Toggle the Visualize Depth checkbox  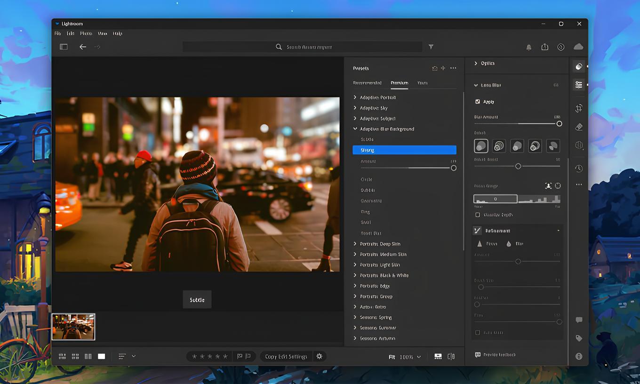477,215
